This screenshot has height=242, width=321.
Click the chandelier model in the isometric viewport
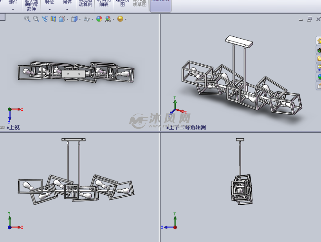(x=239, y=86)
